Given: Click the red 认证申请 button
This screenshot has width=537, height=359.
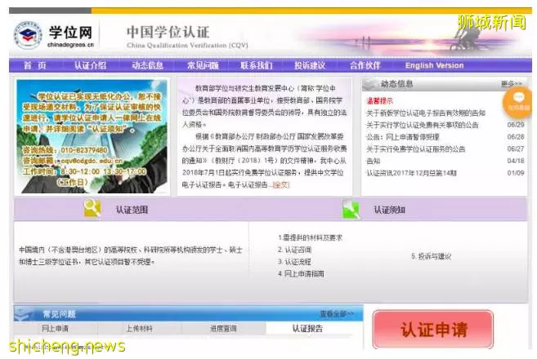Looking at the screenshot, I should [x=433, y=330].
